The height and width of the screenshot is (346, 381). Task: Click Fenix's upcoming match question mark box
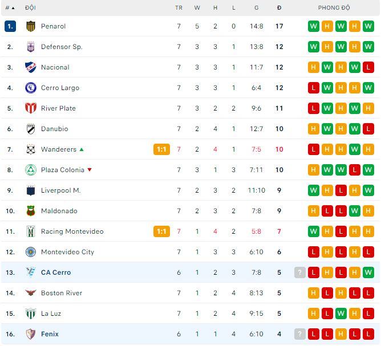coord(300,334)
